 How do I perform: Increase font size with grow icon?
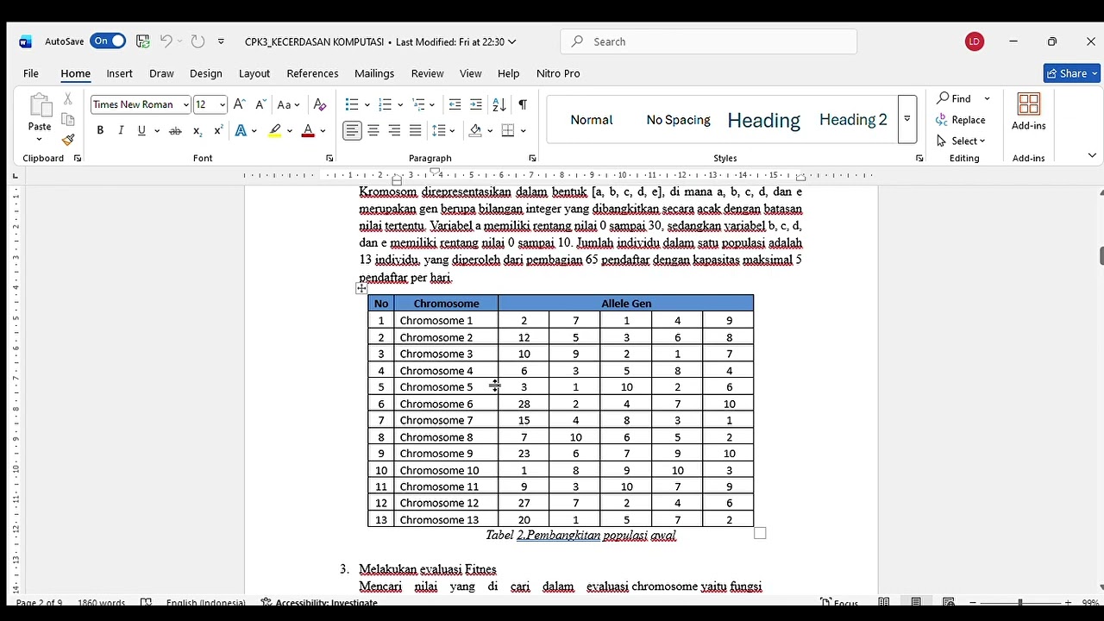click(240, 104)
